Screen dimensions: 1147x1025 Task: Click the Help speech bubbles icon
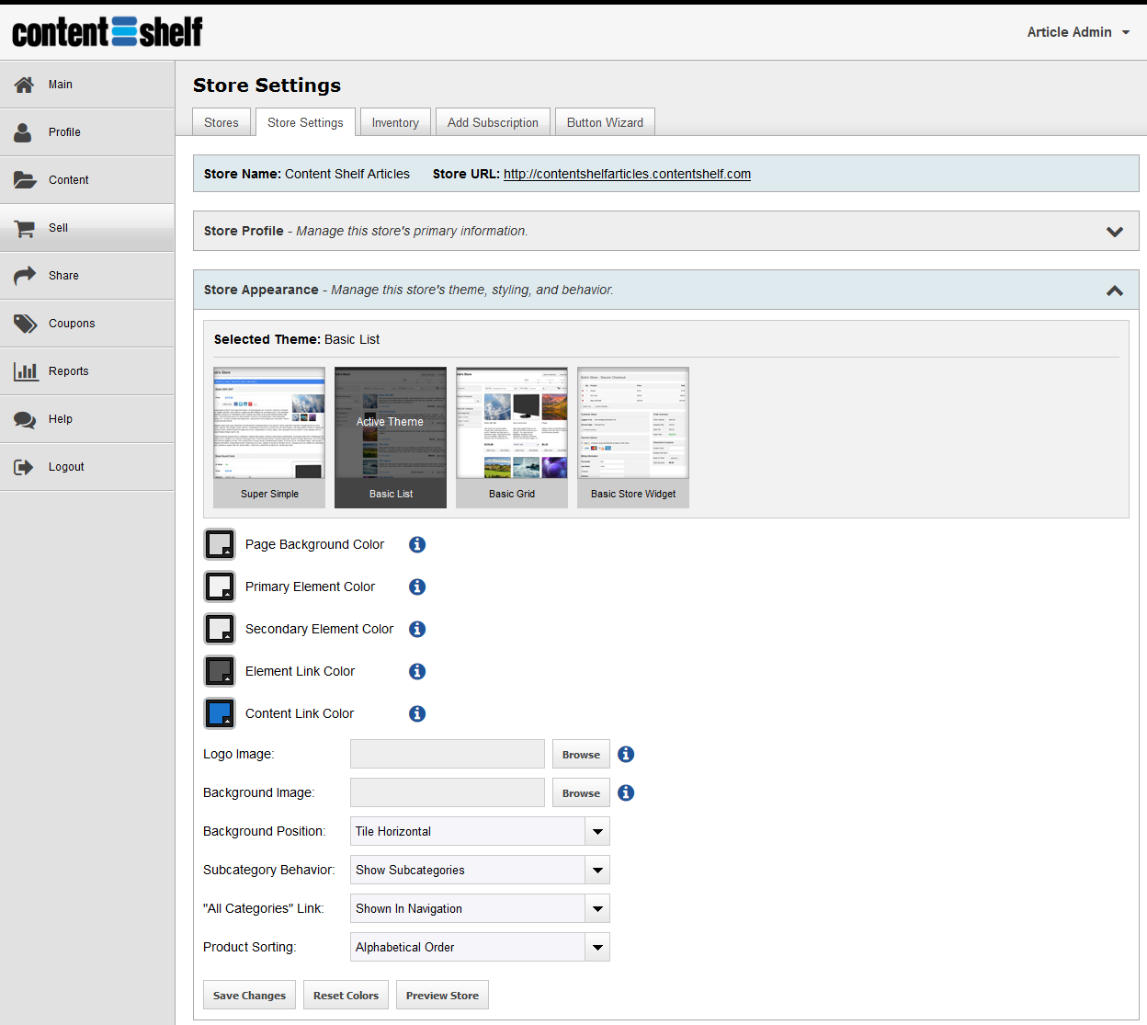(25, 419)
